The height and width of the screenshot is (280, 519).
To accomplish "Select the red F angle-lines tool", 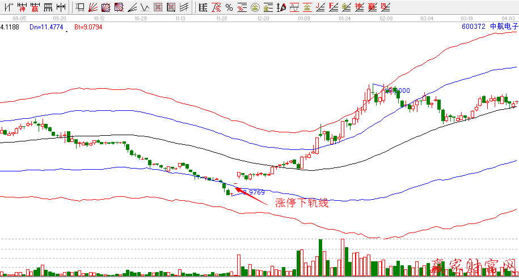I will [334, 8].
